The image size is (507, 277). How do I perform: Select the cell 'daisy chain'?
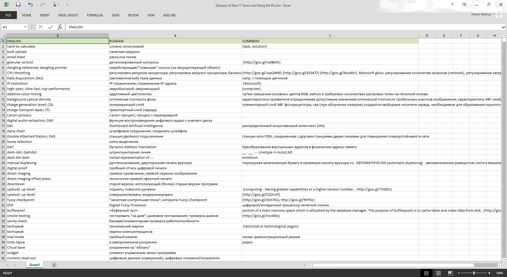(x=58, y=131)
